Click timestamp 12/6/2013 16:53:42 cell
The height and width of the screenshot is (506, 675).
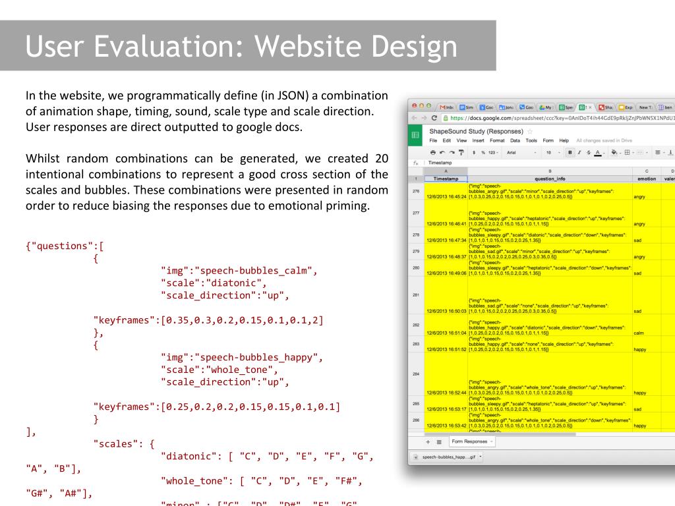[446, 421]
